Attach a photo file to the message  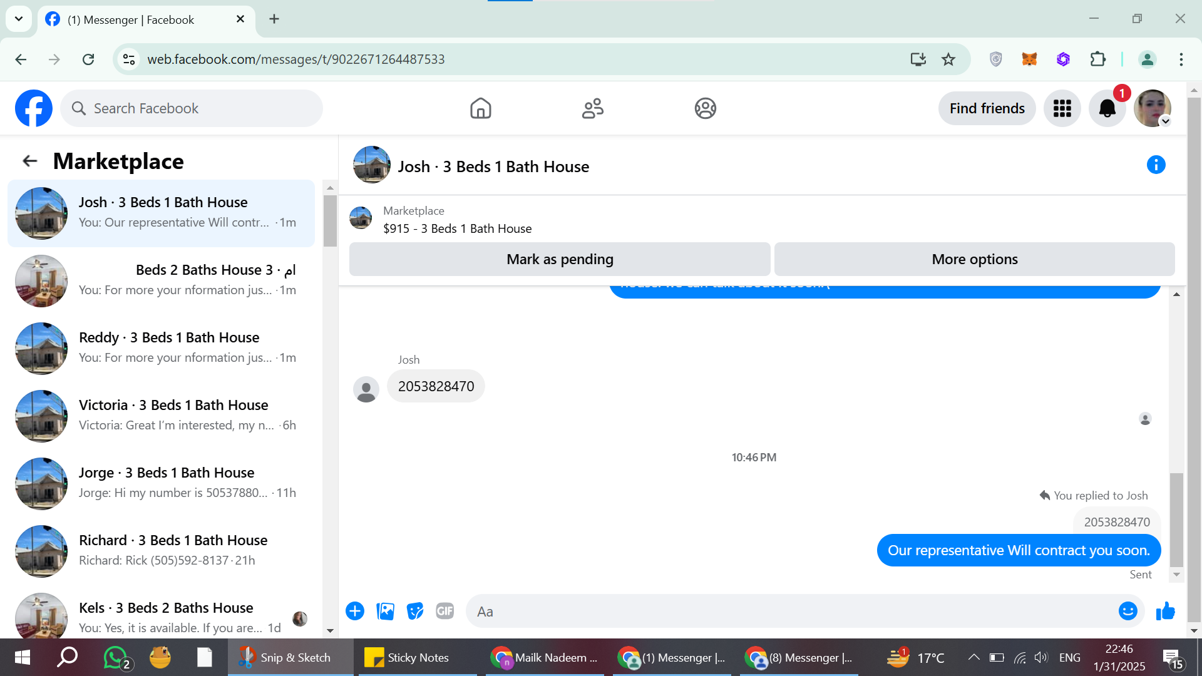pos(385,611)
